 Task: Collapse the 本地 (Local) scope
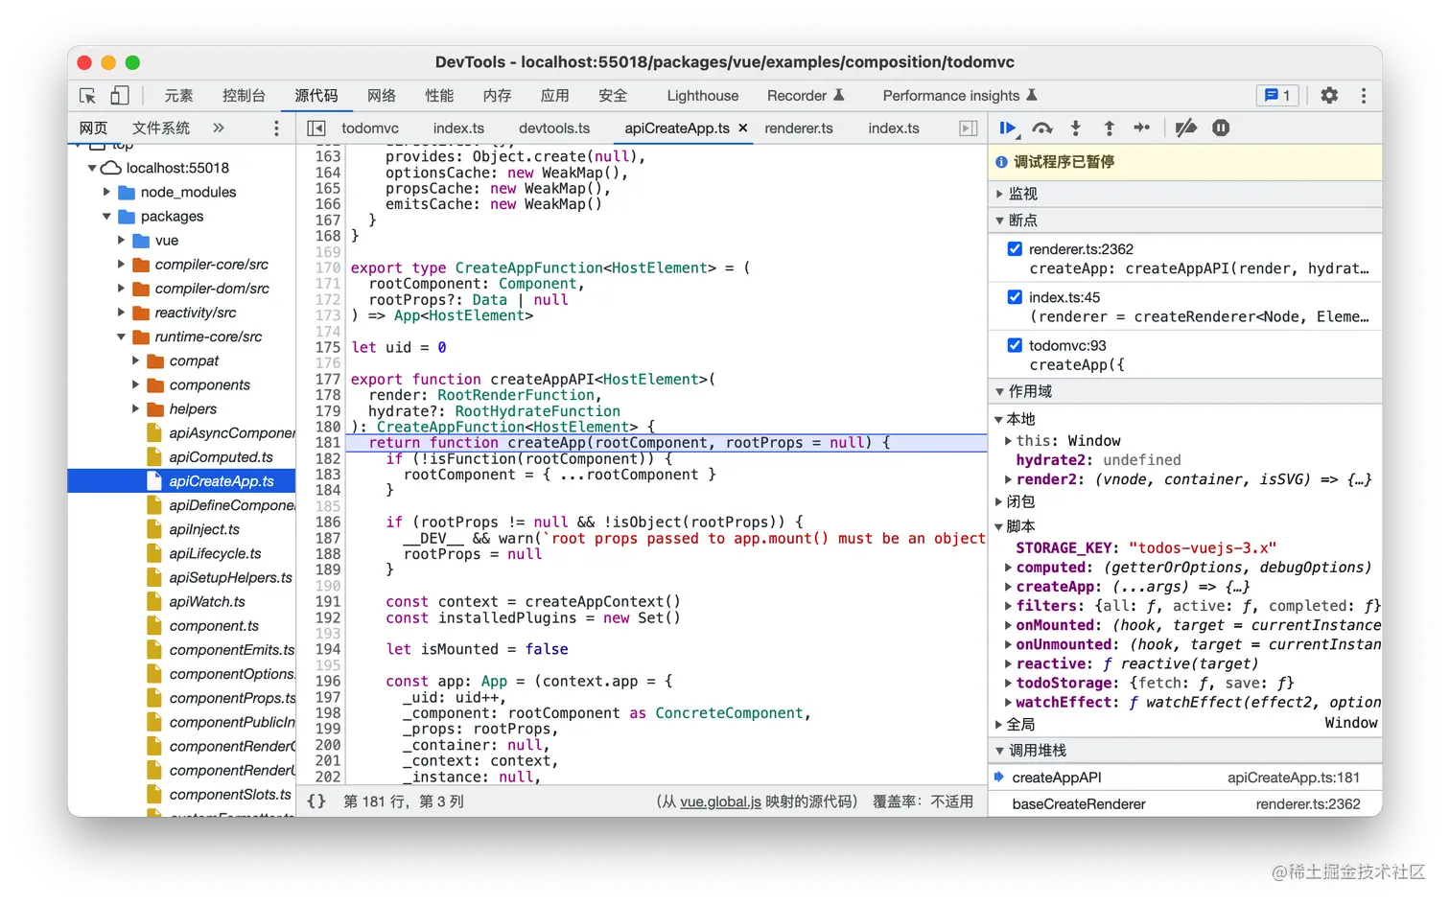[998, 419]
